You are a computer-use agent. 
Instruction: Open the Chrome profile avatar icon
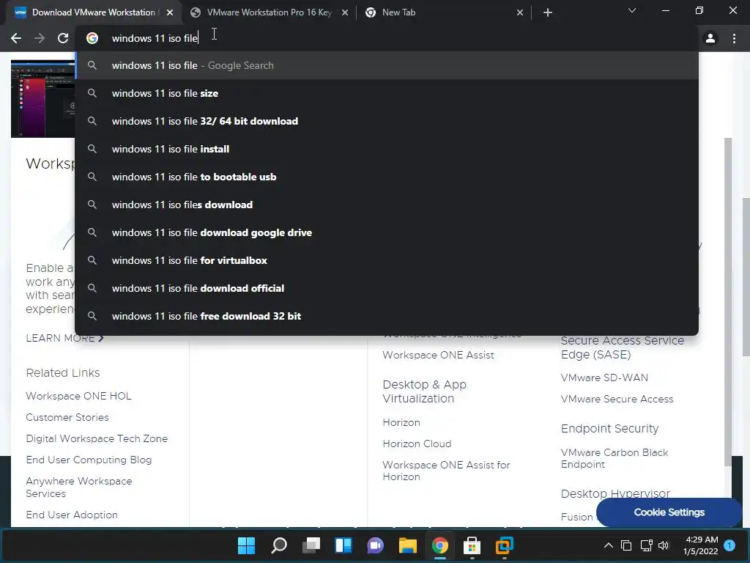(x=710, y=38)
